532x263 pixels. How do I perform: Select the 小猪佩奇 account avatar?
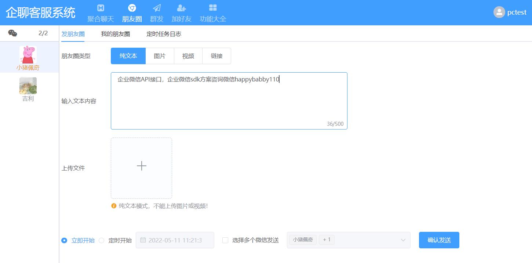(28, 55)
